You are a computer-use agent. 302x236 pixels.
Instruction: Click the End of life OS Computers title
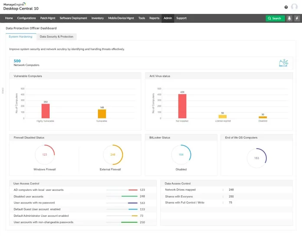point(241,138)
